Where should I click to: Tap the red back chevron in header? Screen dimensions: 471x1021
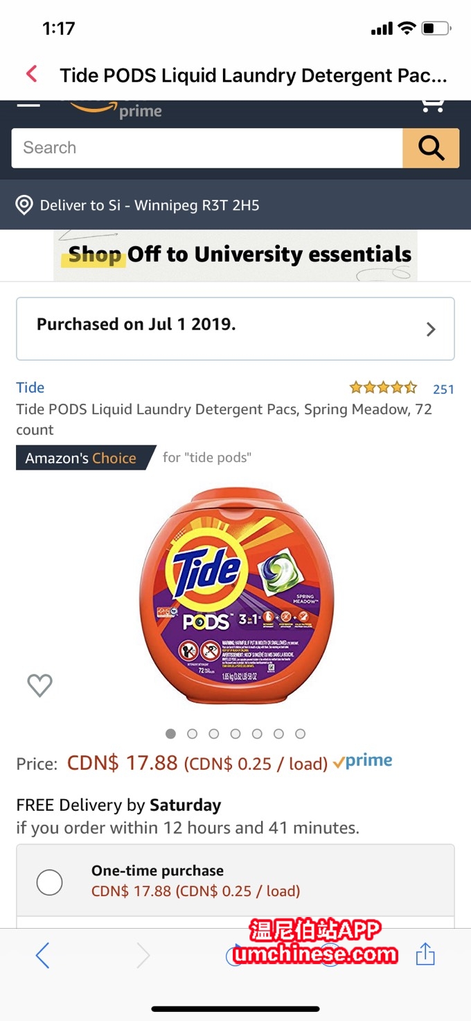(x=31, y=74)
